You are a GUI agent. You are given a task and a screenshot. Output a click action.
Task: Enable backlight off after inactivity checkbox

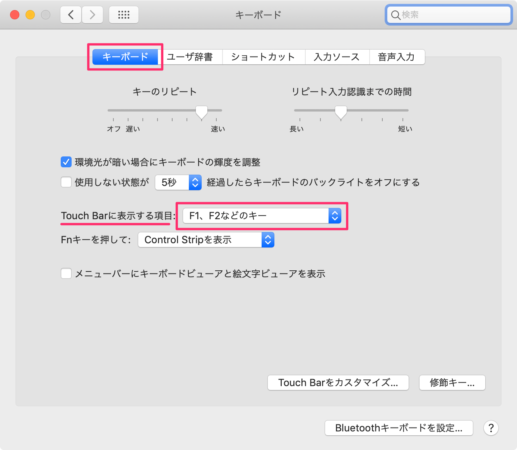(x=66, y=182)
